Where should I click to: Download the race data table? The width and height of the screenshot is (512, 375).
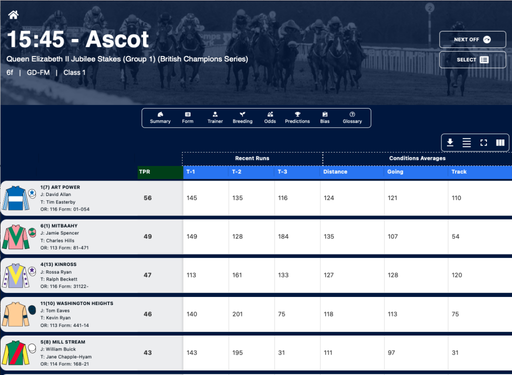[450, 142]
